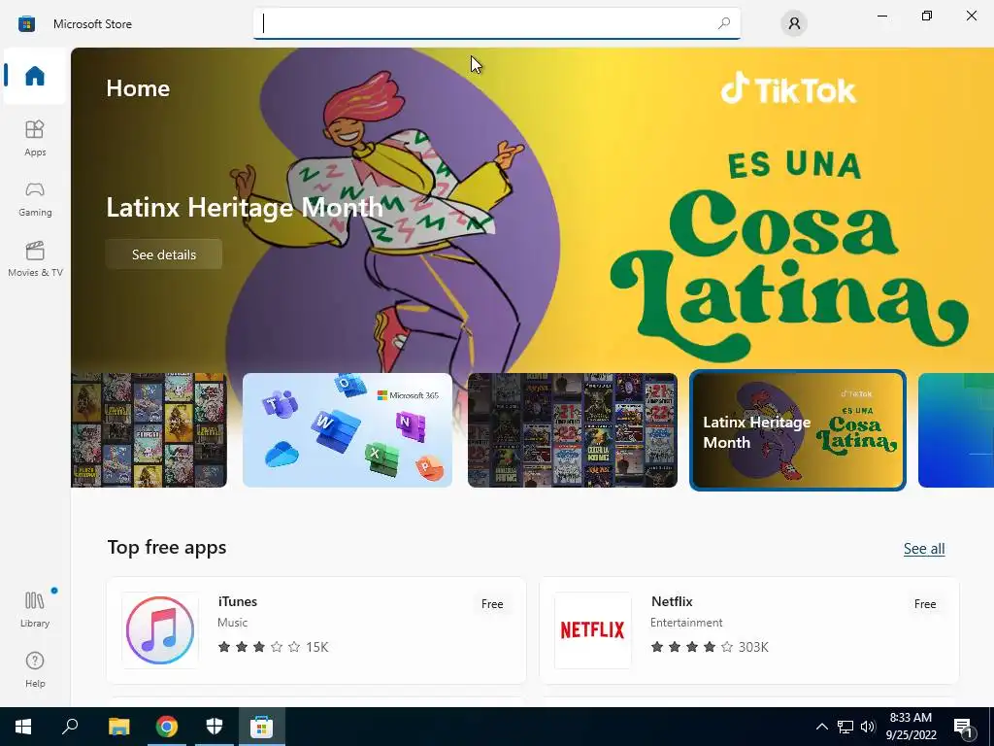
Task: Open the Apps section
Action: tap(35, 138)
